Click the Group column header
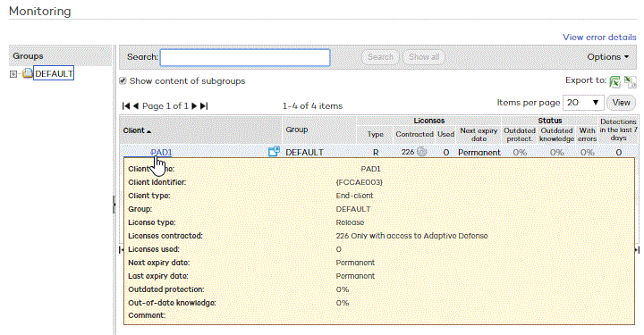 [297, 130]
